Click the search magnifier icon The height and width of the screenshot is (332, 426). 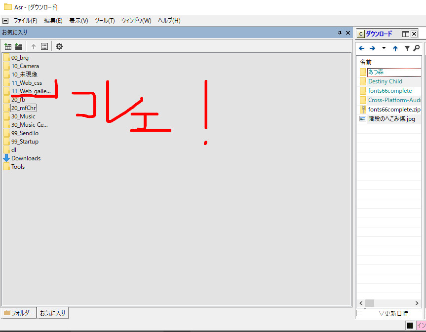point(416,48)
